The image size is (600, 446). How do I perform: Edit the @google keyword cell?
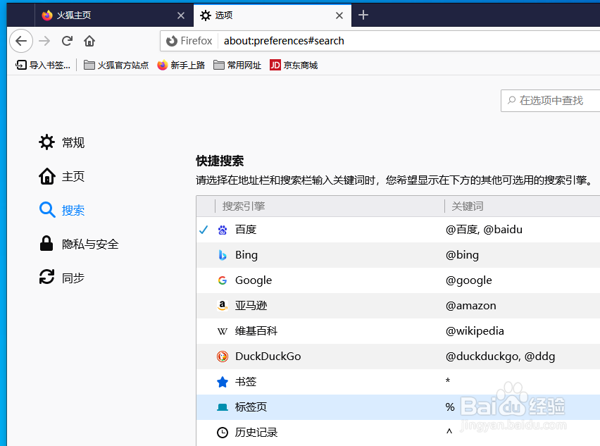click(468, 280)
